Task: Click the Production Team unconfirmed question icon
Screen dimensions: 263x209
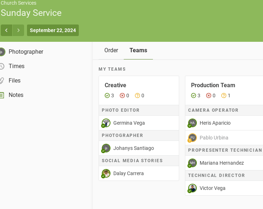Action: [x=224, y=95]
